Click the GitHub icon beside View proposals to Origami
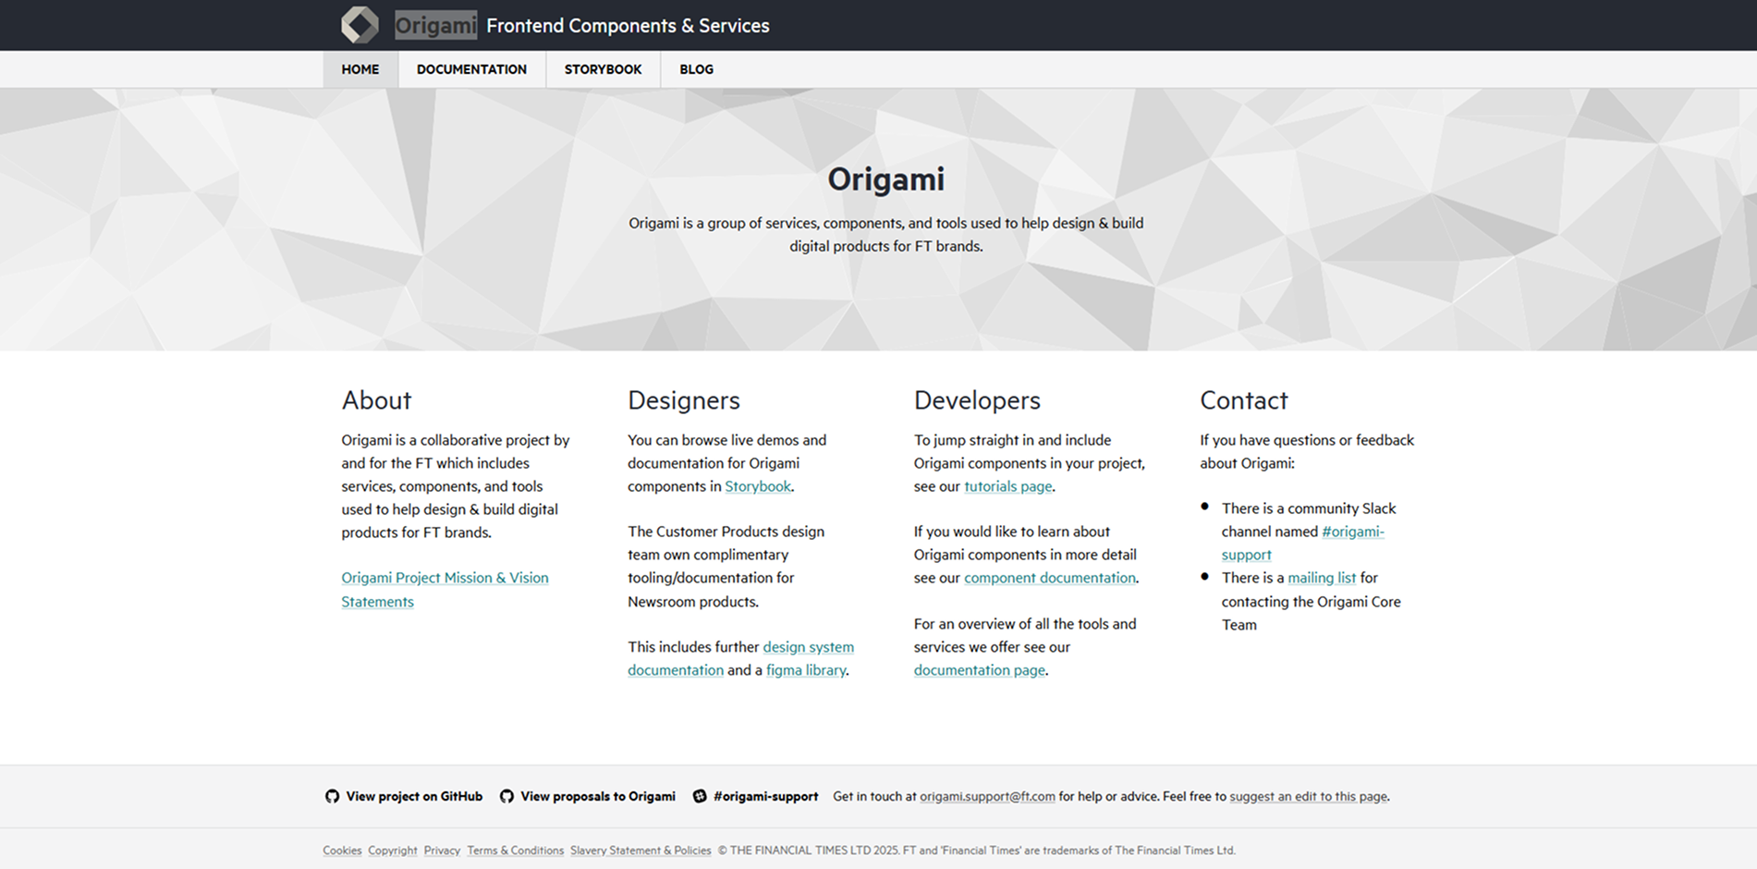This screenshot has width=1757, height=869. pos(506,796)
